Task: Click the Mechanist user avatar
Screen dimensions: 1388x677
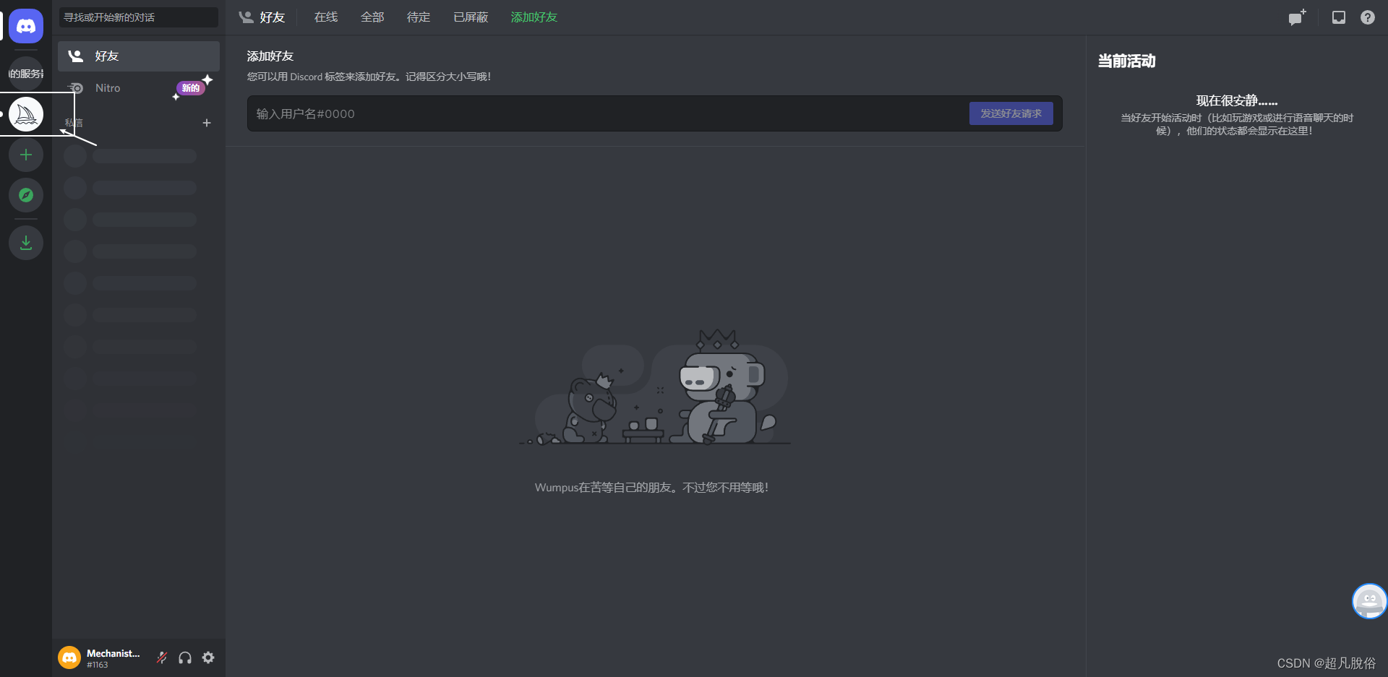Action: (69, 657)
